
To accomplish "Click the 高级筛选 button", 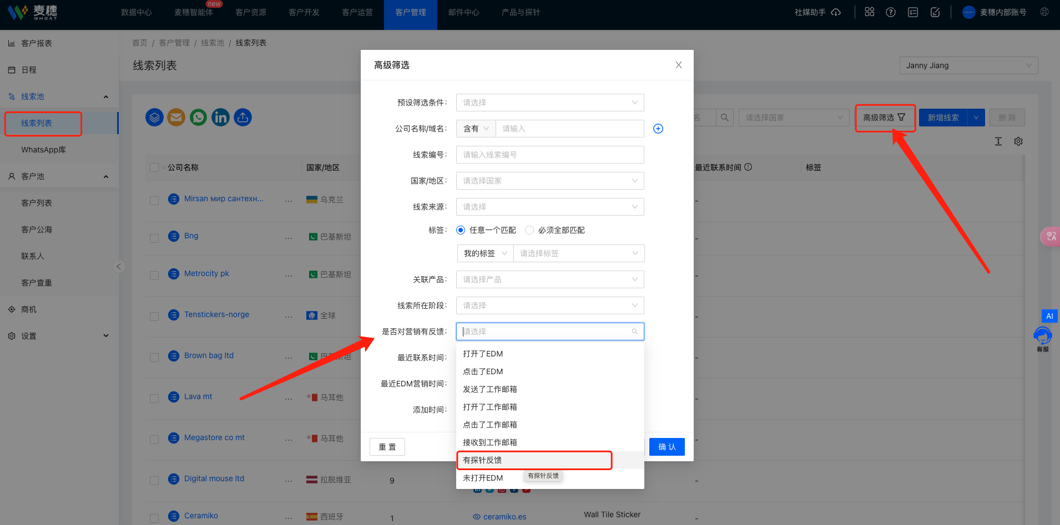I will coord(884,118).
